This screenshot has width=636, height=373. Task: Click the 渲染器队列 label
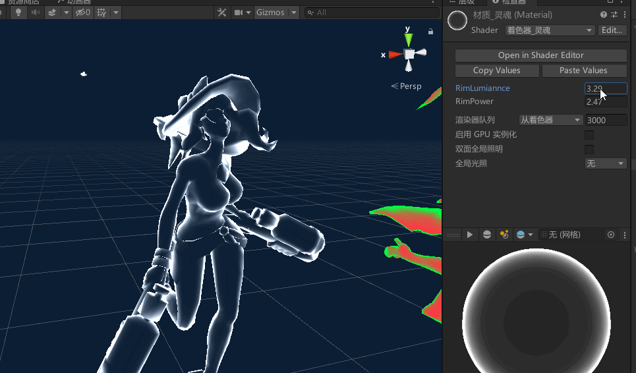tap(475, 120)
